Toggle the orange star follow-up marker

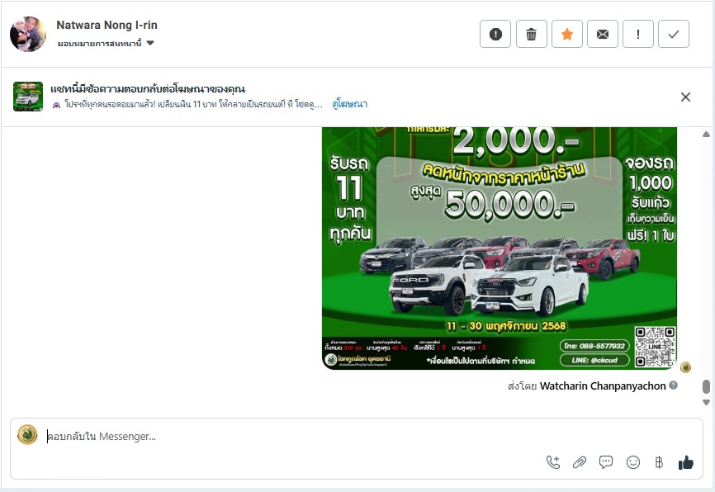pos(566,34)
